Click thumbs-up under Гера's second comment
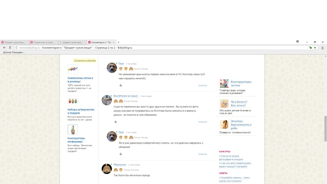This screenshot has height=184, width=327. (121, 154)
